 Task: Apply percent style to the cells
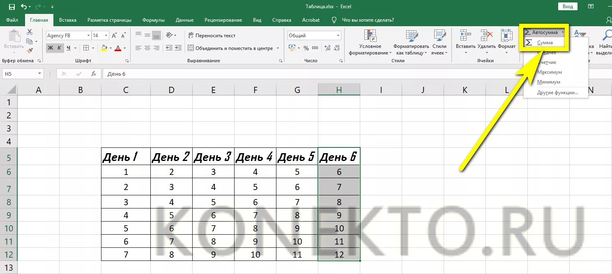(306, 48)
